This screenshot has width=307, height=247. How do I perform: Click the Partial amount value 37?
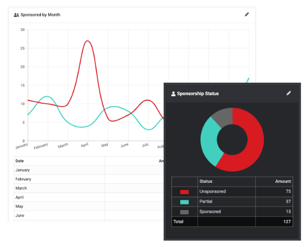[x=288, y=201]
